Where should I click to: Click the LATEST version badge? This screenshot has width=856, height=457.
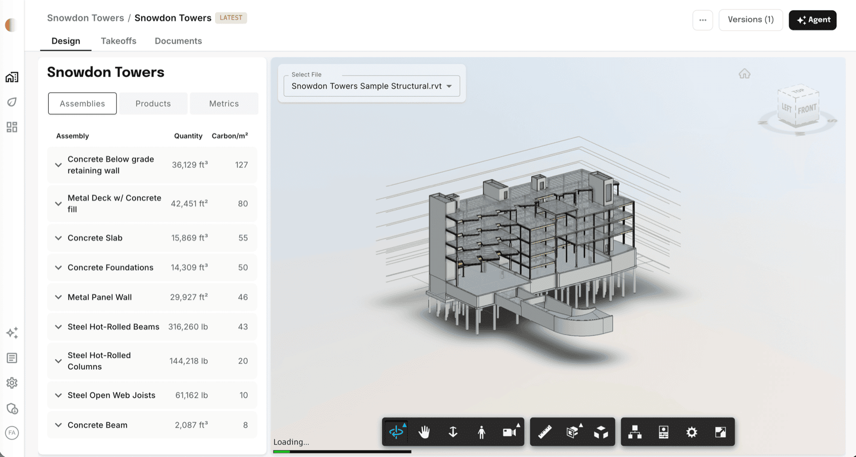[231, 18]
